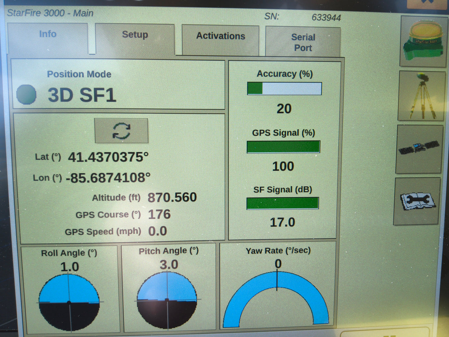Viewport: 449px width, 337px height.
Task: Switch to the Setup tab
Action: tap(135, 39)
